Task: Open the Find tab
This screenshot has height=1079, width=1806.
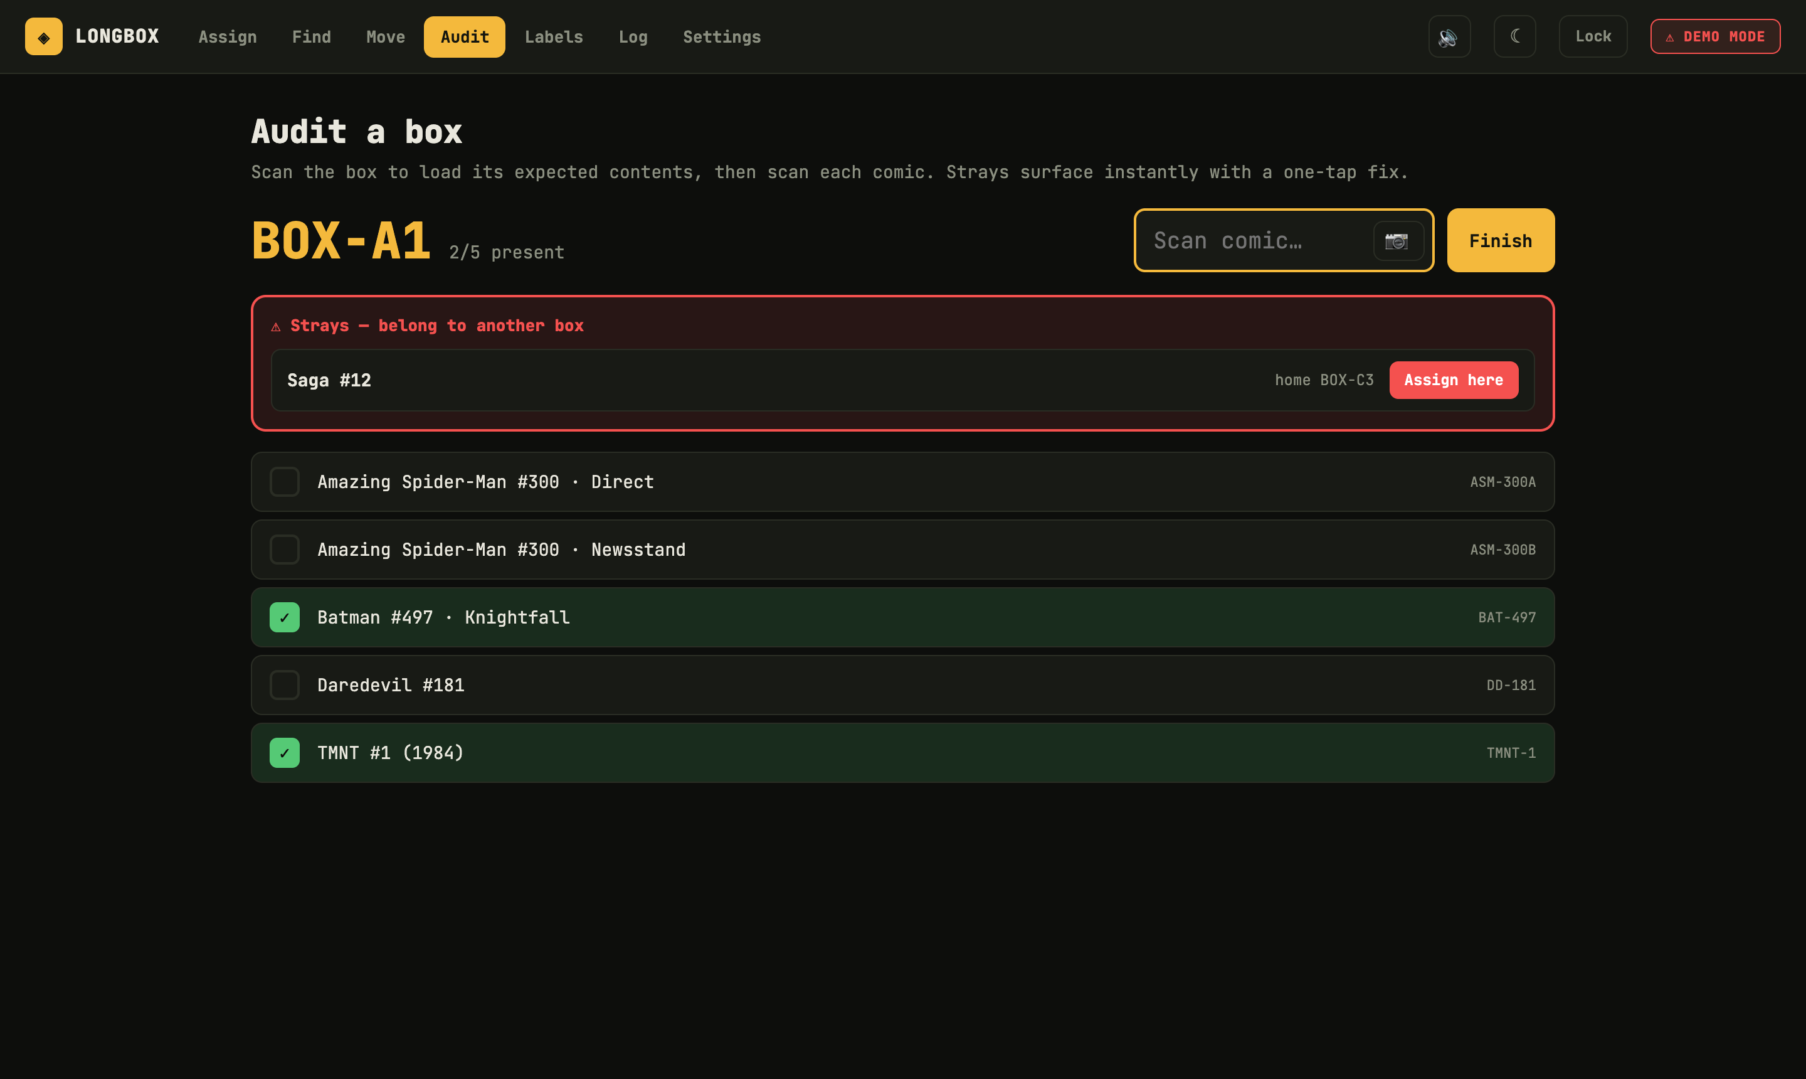Action: (311, 36)
